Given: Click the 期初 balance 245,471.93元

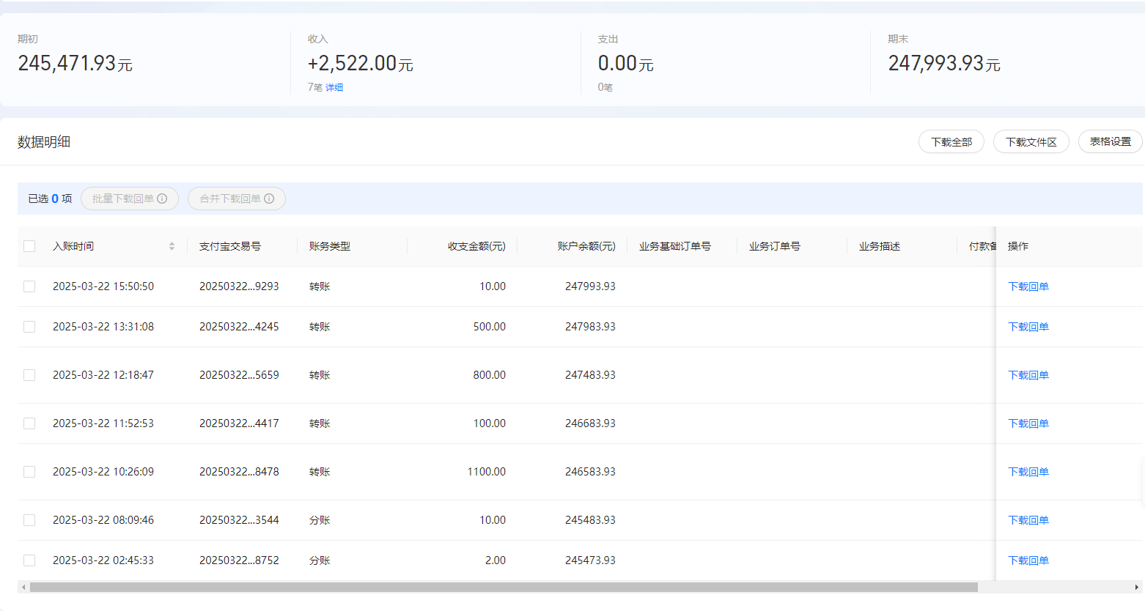Looking at the screenshot, I should click(75, 64).
